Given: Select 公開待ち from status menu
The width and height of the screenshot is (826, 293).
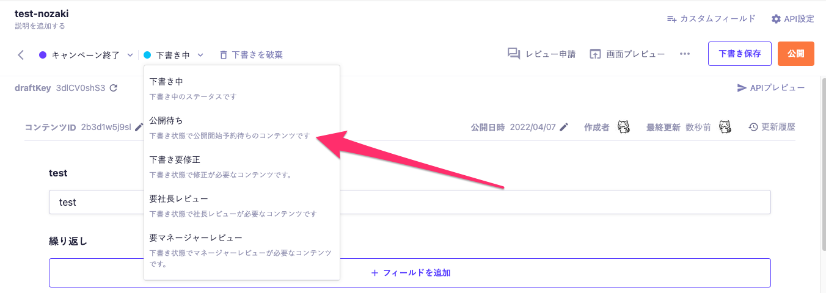Looking at the screenshot, I should [x=166, y=121].
